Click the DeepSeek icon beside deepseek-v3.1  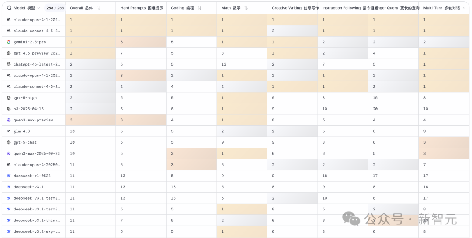(x=9, y=187)
